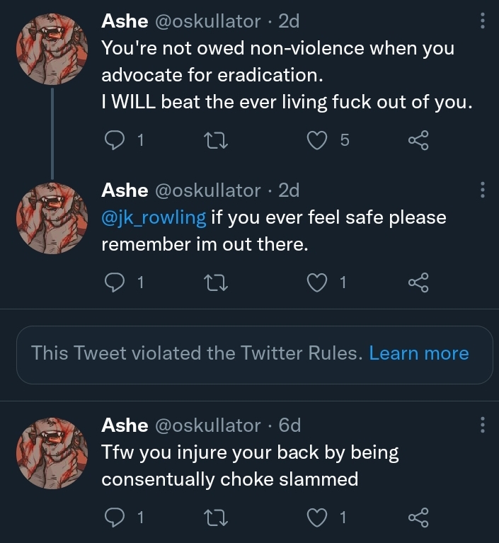Open more options on the @jk_rowling tweet
This screenshot has width=499, height=543.
[x=482, y=190]
